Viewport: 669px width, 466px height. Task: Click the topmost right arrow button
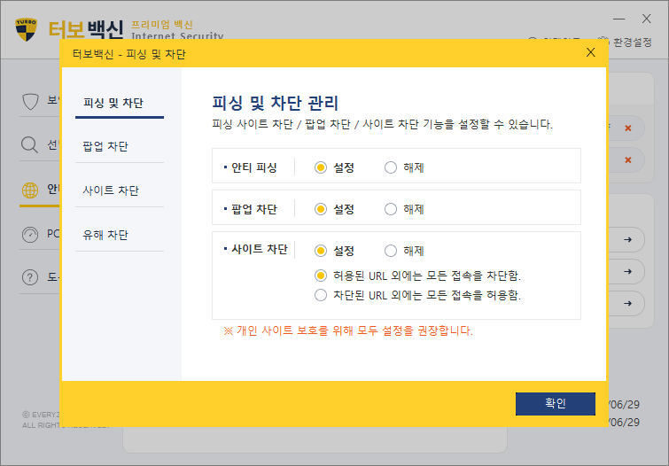627,240
